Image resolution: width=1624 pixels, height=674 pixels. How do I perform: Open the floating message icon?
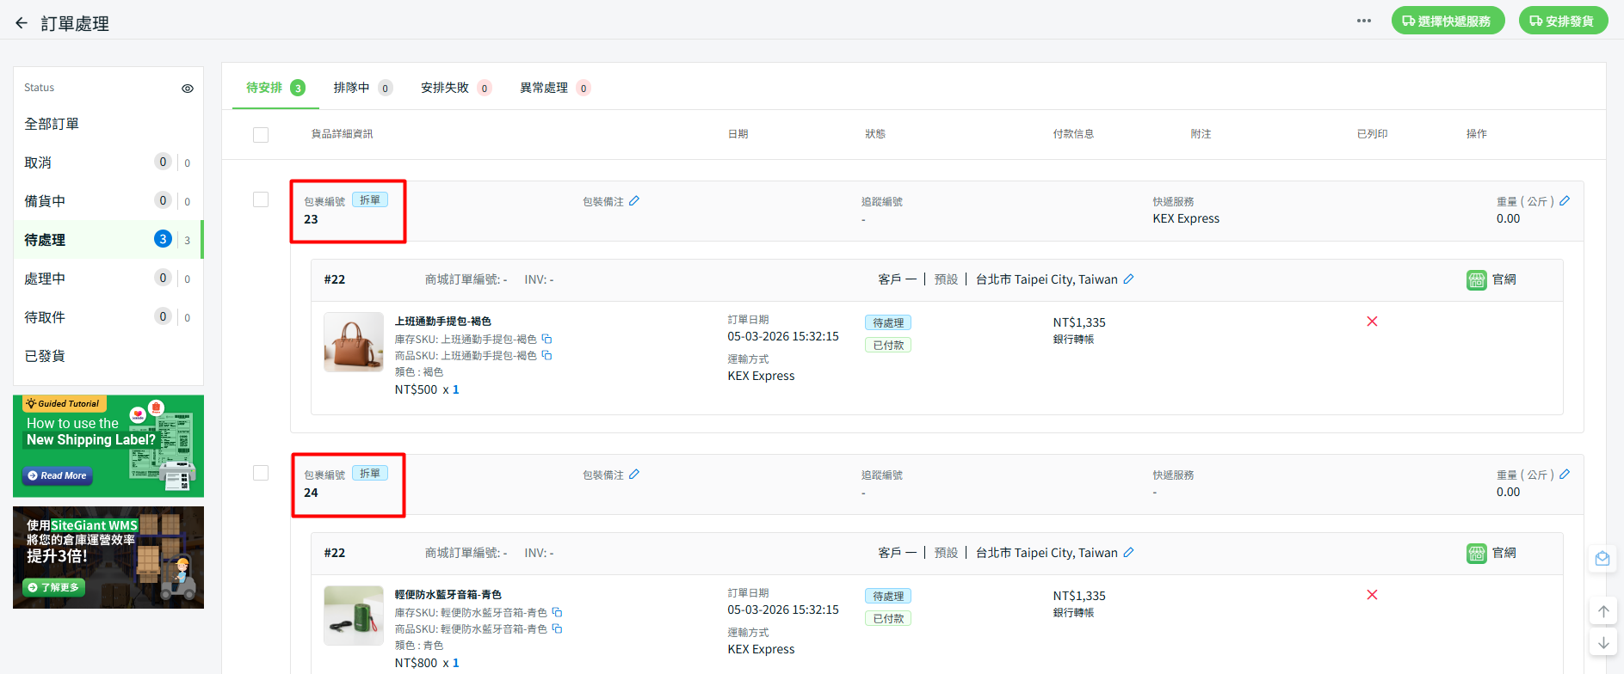(x=1602, y=559)
